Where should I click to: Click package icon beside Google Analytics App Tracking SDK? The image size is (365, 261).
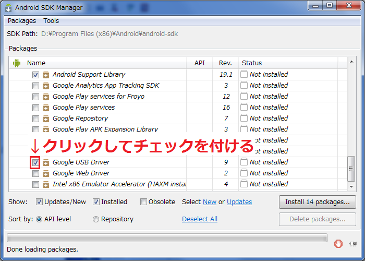coord(46,86)
